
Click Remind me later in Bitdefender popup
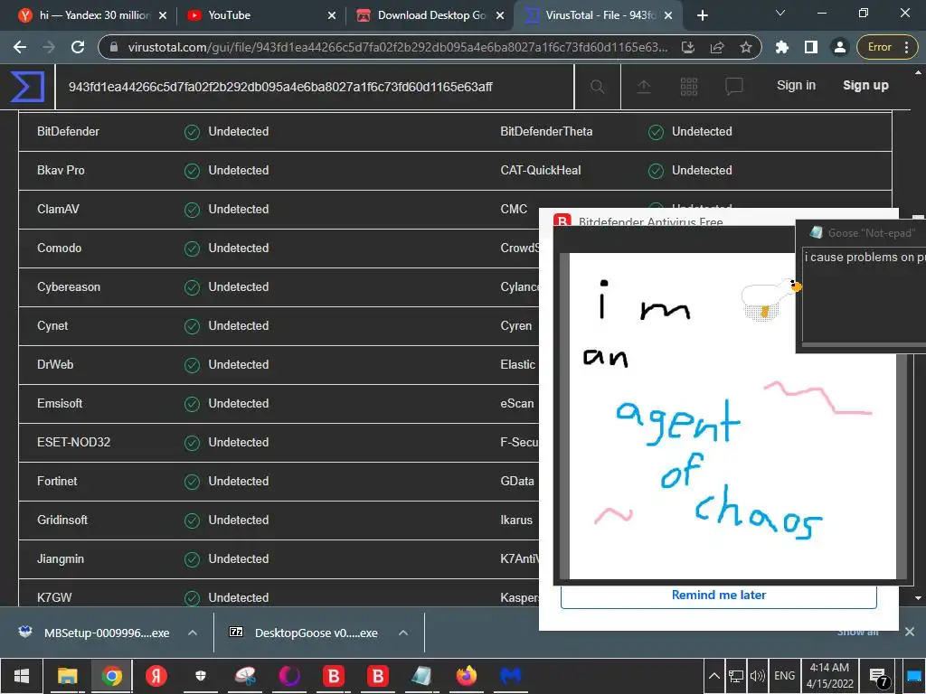click(x=718, y=596)
